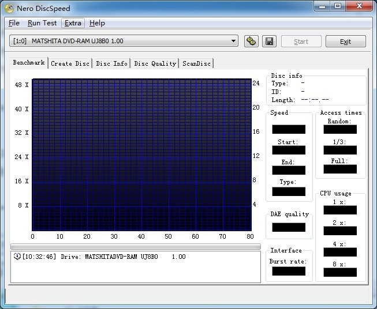Expand the MATSHITA DVD-RAM drive dropdown
The width and height of the screenshot is (377, 309).
click(233, 41)
